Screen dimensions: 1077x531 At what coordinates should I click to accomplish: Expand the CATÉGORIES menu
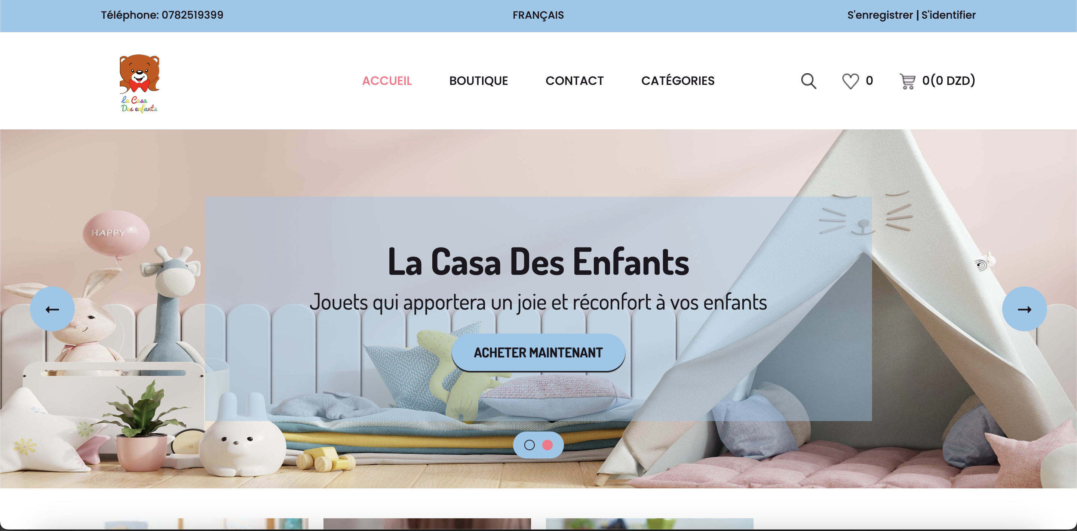(678, 81)
